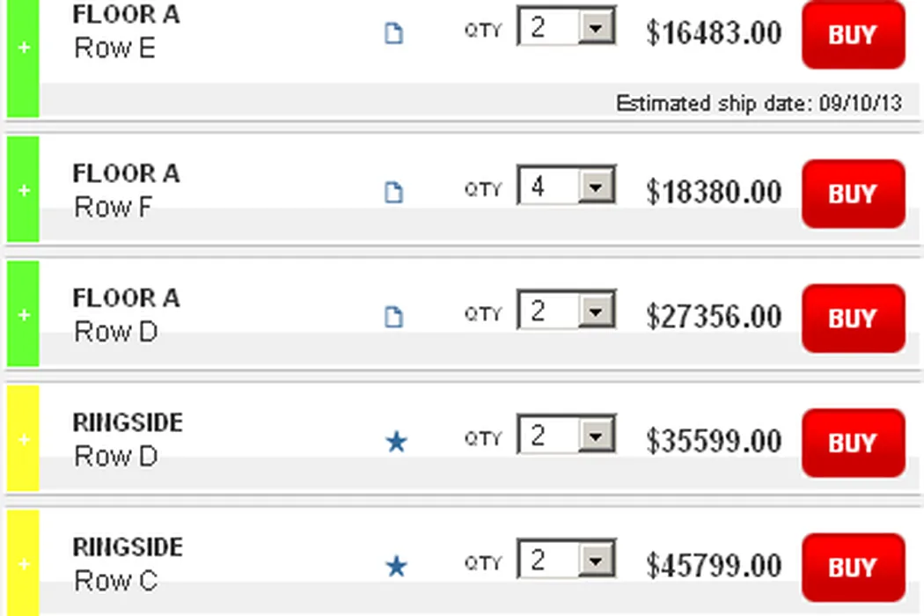Click the star icon for Ringside Row C
The width and height of the screenshot is (924, 616).
click(396, 567)
